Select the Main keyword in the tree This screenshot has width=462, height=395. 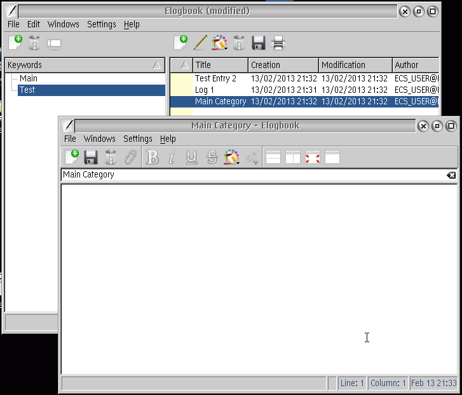coord(29,78)
